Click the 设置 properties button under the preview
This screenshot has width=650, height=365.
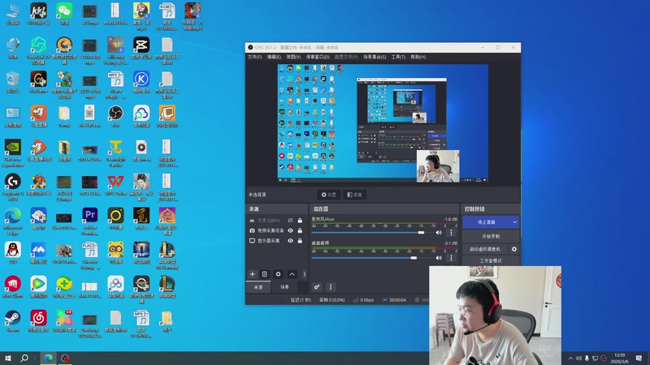point(329,195)
